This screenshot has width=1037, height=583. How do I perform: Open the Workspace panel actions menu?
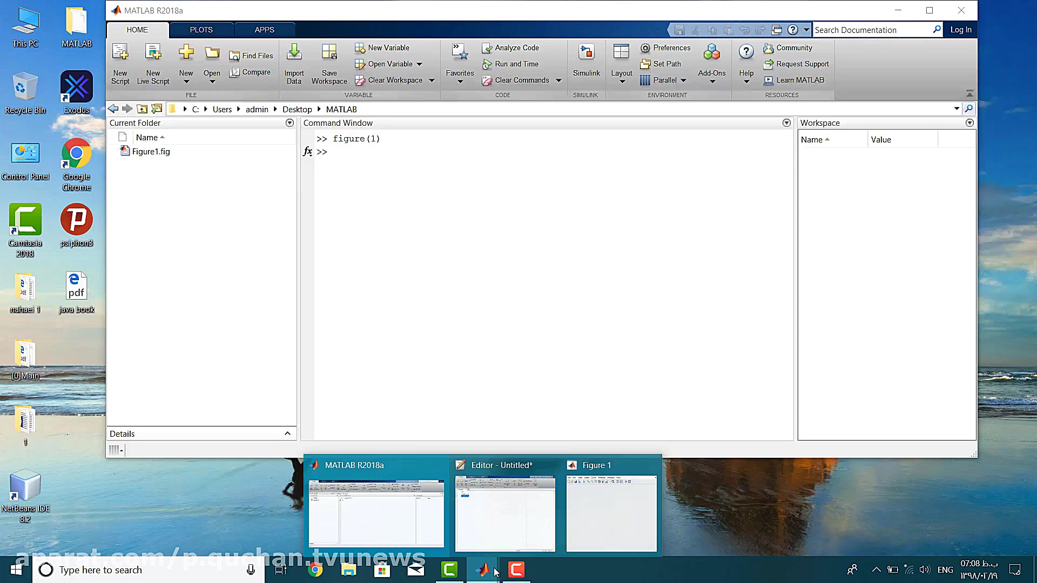click(x=969, y=123)
